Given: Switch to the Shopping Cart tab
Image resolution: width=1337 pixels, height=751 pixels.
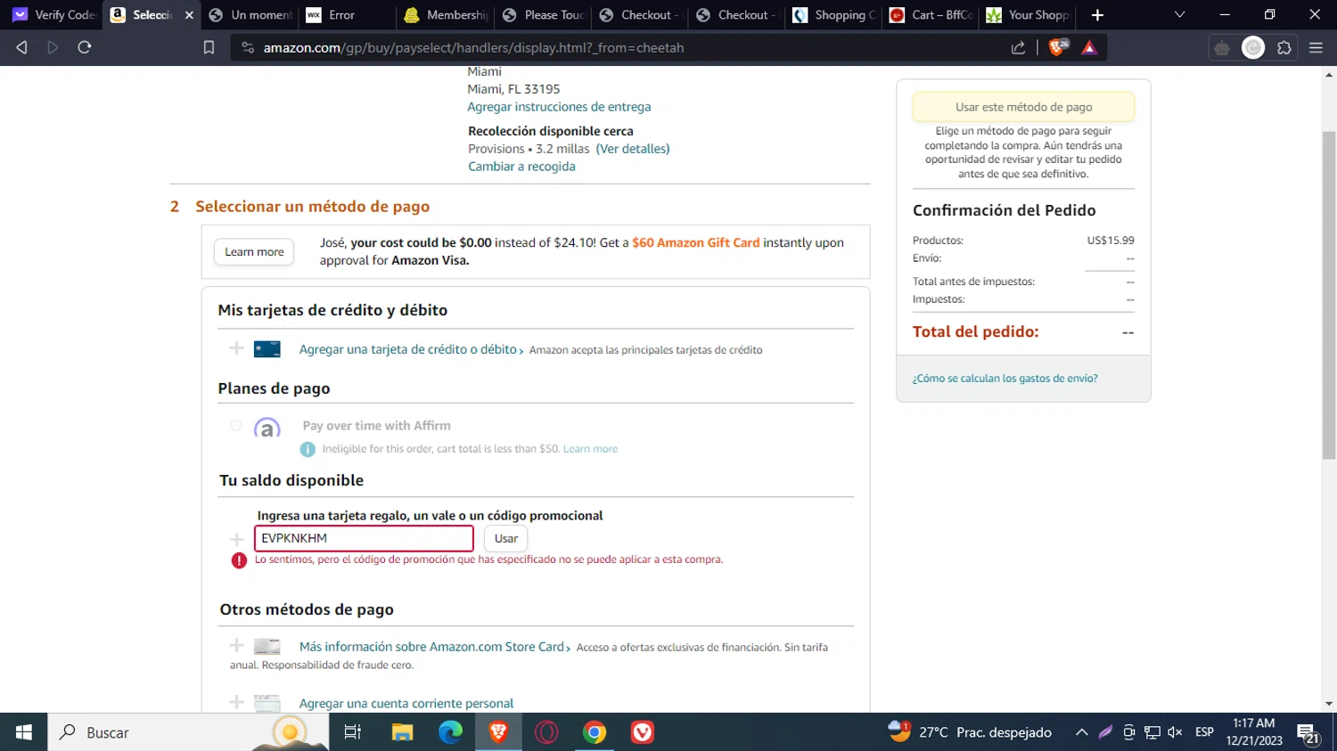Looking at the screenshot, I should pos(835,15).
